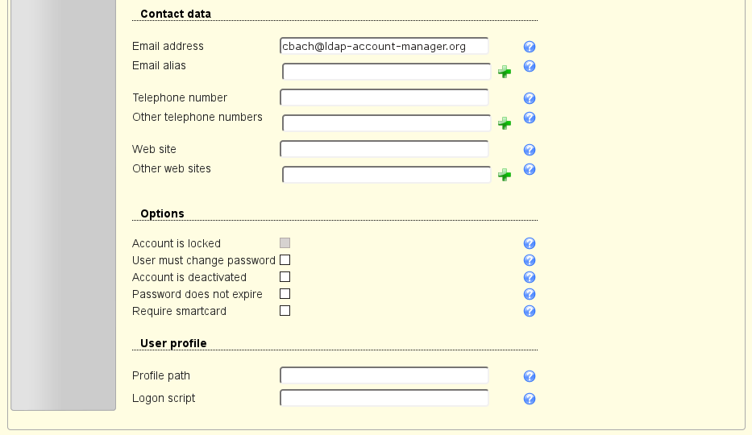Check Password does not expire option
Screen dimensions: 752x435
[x=285, y=294]
